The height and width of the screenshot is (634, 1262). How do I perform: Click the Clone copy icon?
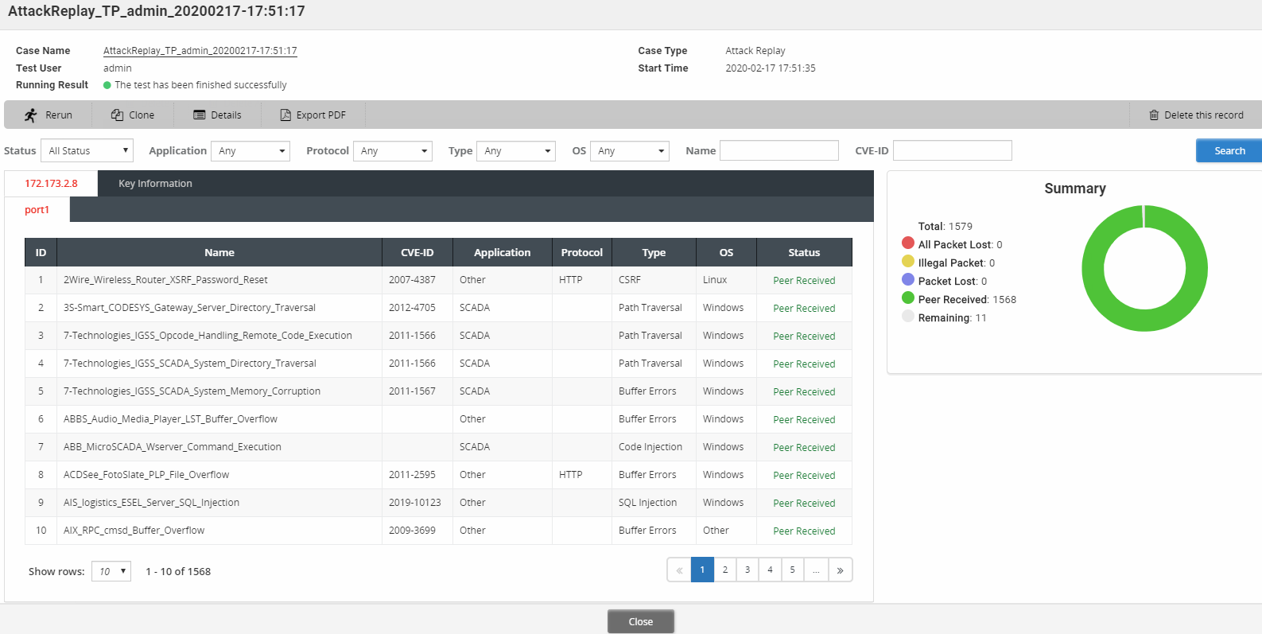pos(117,115)
